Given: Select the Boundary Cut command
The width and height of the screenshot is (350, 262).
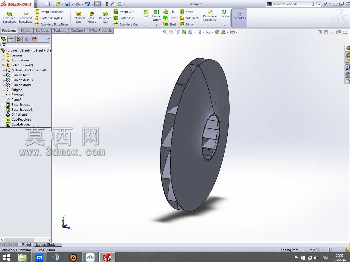Looking at the screenshot, I should 126,24.
